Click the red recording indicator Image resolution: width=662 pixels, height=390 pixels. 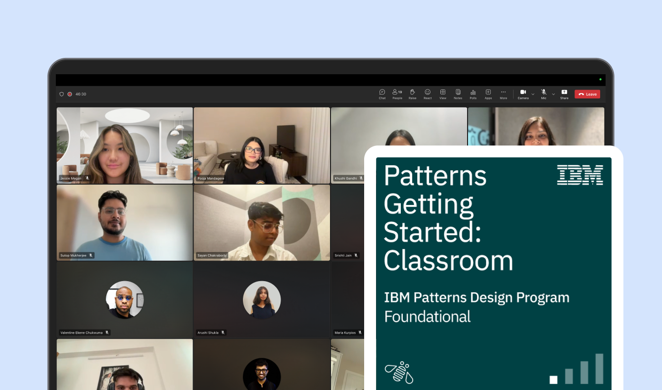pos(70,94)
